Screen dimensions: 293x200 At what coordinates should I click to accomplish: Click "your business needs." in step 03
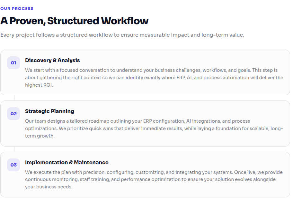[x=49, y=187]
